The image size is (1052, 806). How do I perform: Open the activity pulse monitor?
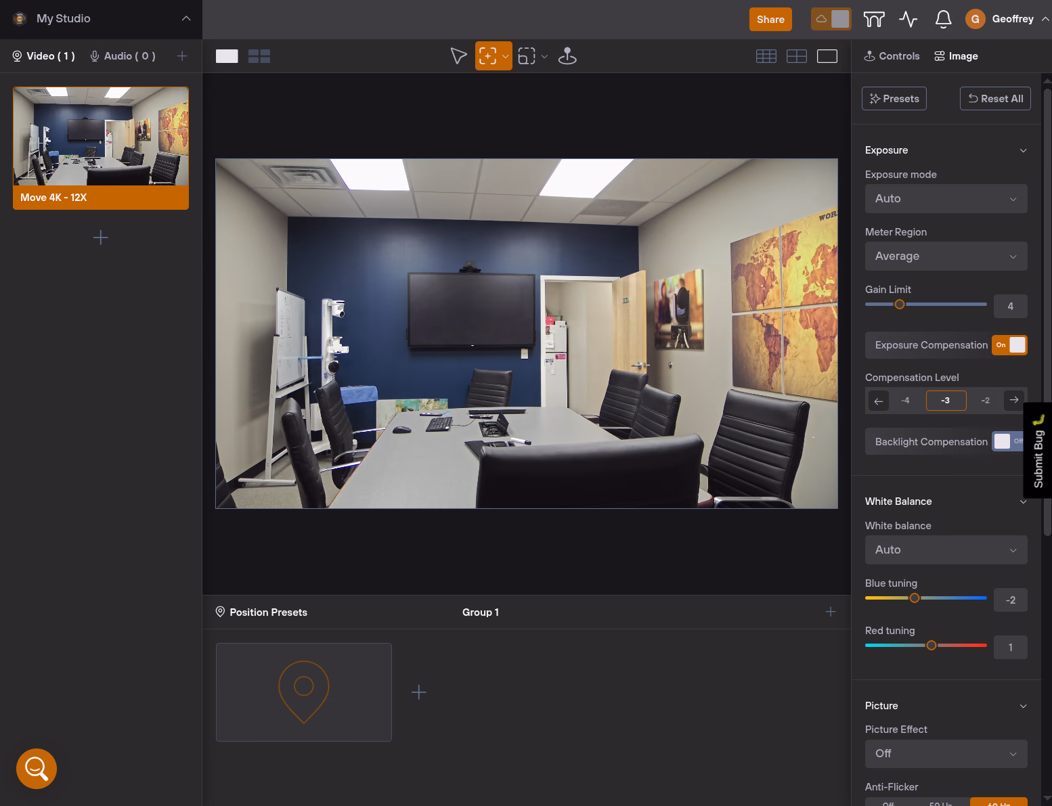(908, 19)
